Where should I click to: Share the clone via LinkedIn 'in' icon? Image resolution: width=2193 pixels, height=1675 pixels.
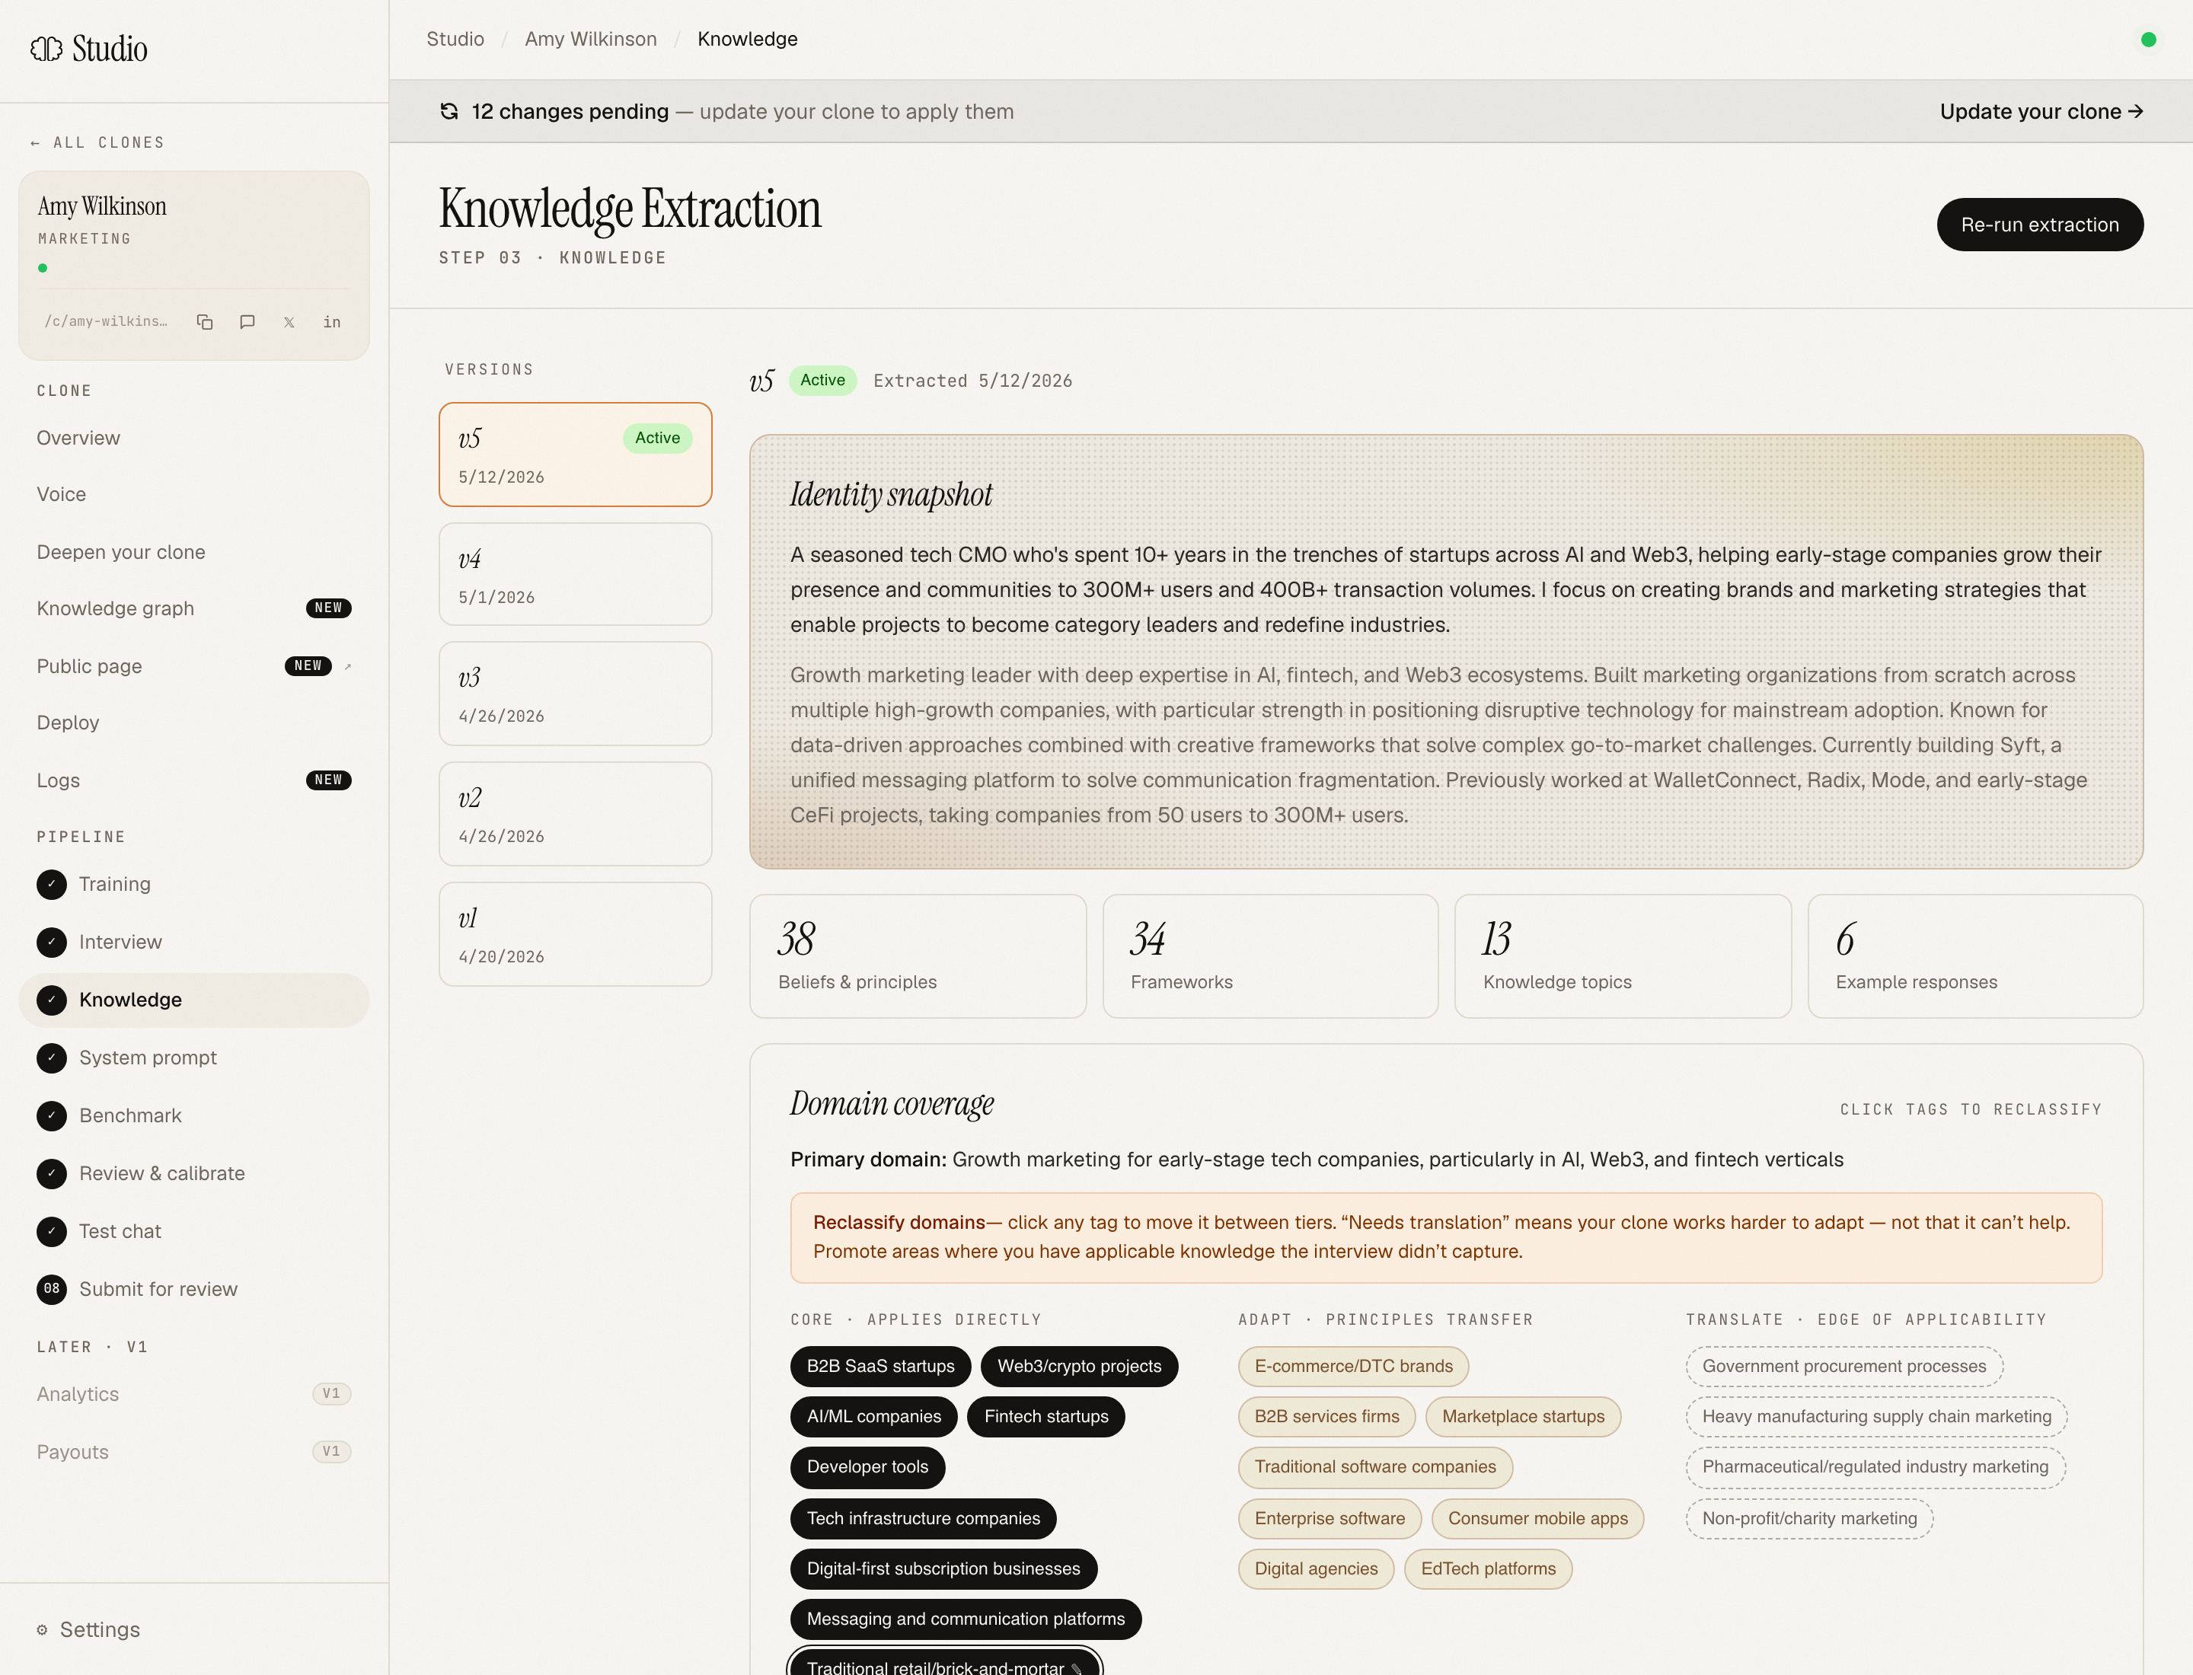click(x=332, y=322)
